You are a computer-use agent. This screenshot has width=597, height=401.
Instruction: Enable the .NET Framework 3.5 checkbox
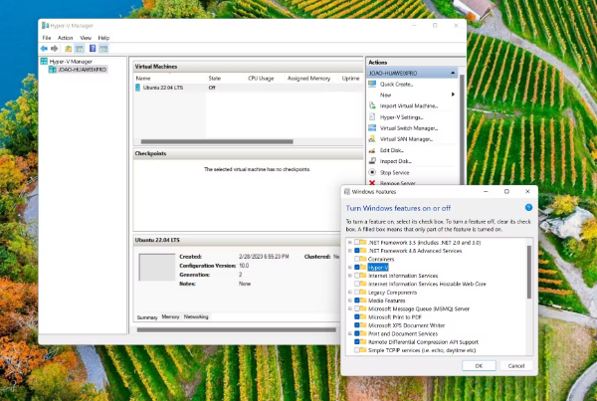[x=357, y=242]
